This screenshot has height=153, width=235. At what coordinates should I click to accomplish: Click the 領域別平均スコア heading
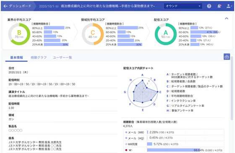93,20
